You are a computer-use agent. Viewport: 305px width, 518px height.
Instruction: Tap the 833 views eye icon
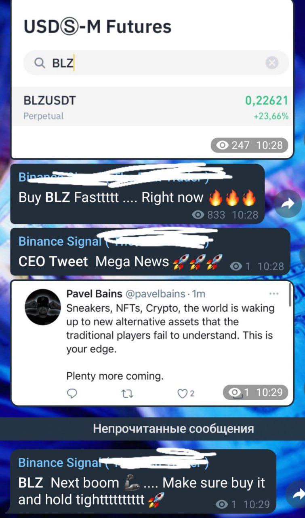click(x=198, y=214)
